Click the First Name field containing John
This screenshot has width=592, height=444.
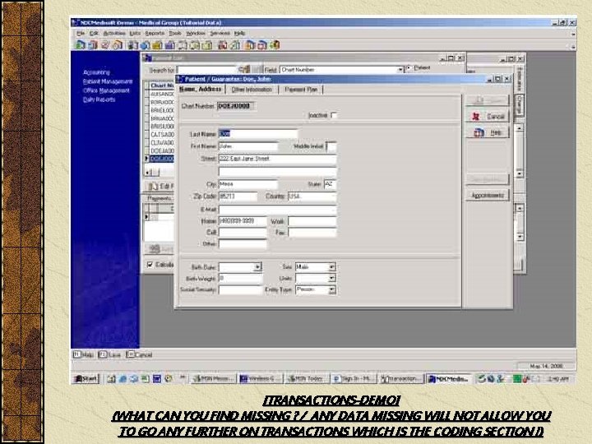click(248, 146)
